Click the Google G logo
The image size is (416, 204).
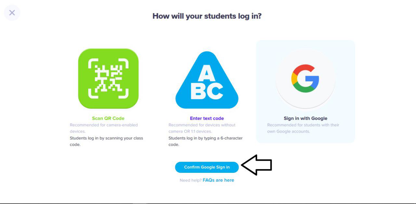[305, 79]
